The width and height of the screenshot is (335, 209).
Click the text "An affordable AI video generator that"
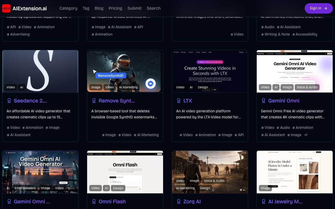point(38,111)
